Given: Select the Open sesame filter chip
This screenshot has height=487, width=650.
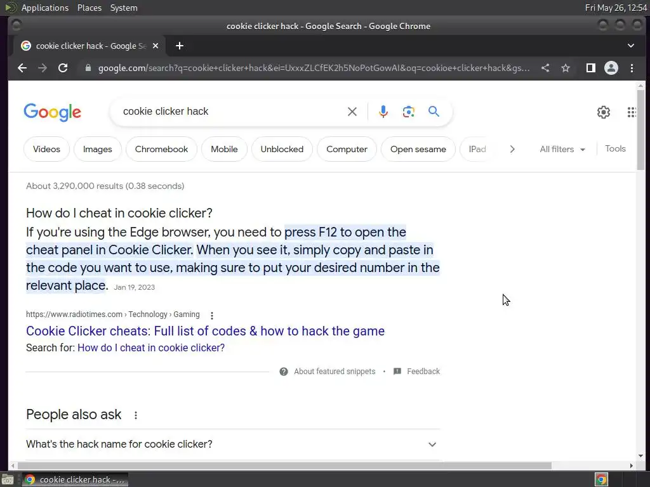Looking at the screenshot, I should click(x=418, y=149).
